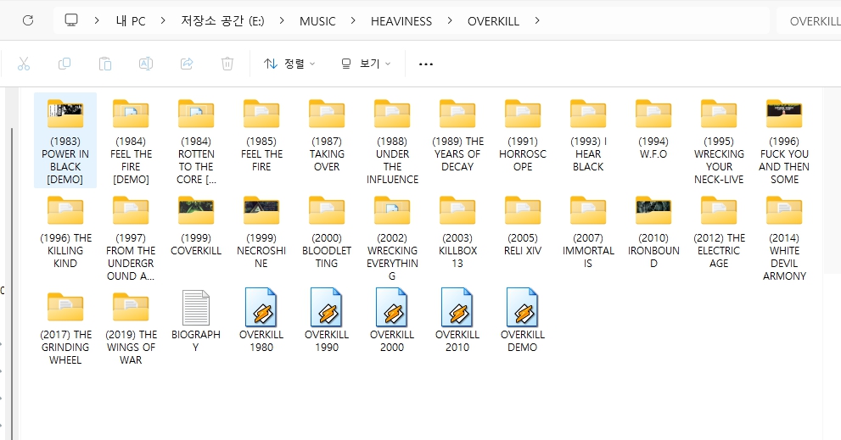Go to MUSIC folder in breadcrumb

tap(317, 21)
